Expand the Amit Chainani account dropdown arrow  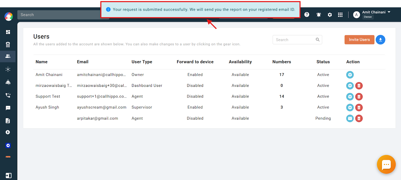click(x=389, y=12)
